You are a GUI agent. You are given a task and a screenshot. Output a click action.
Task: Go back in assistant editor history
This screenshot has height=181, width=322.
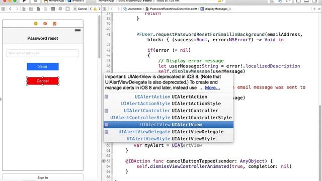(x=112, y=9)
